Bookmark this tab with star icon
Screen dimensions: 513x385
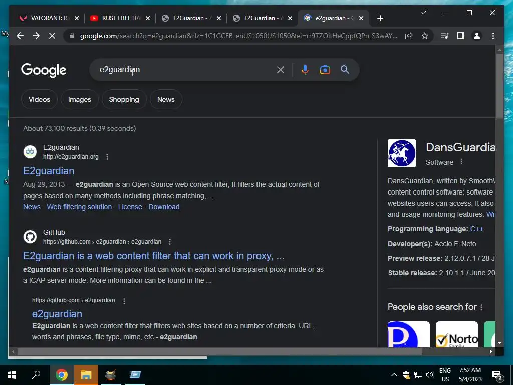click(x=425, y=36)
